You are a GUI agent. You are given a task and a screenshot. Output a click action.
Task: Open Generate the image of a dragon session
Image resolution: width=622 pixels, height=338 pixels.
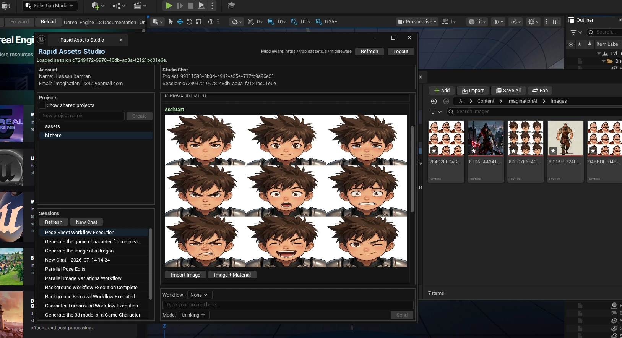tap(94, 251)
